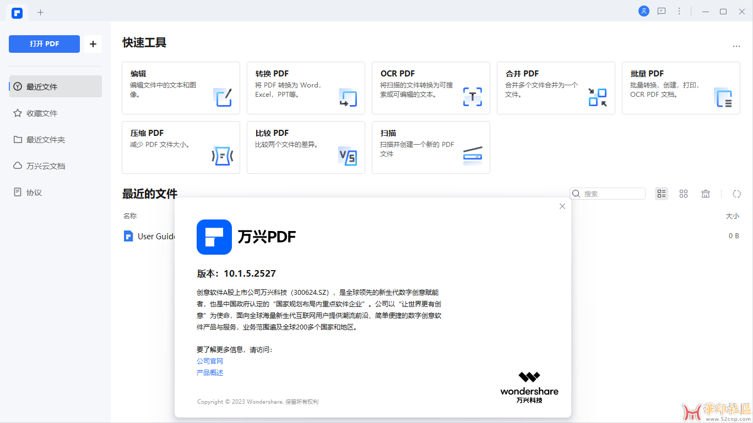
Task: Open the 产品概述 link
Action: click(x=210, y=372)
